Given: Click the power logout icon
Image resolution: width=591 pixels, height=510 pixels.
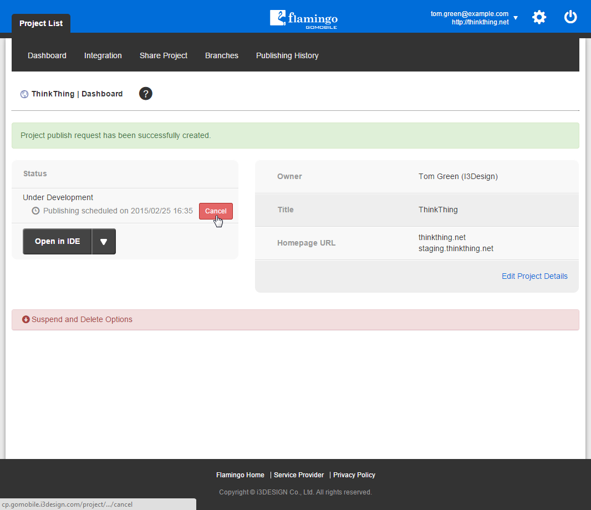Looking at the screenshot, I should point(570,17).
